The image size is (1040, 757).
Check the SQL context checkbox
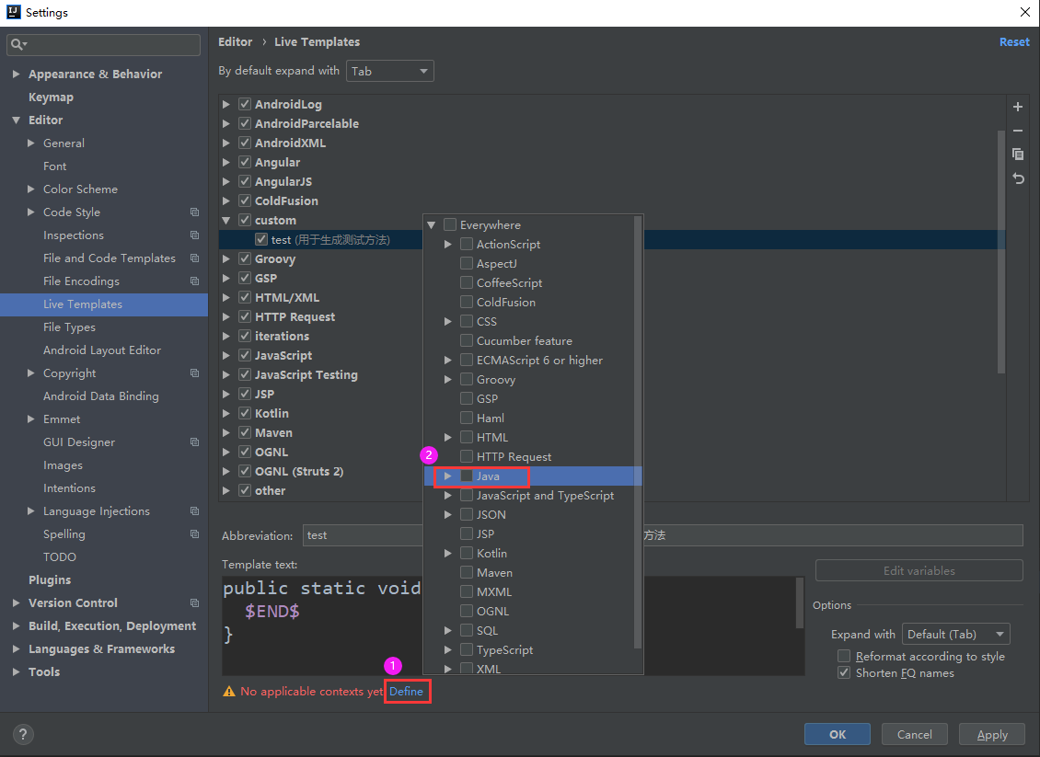tap(467, 630)
